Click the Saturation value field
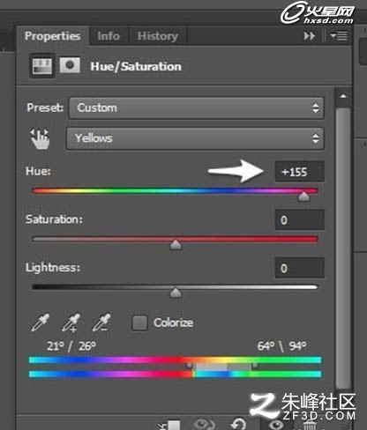This screenshot has height=430, width=367. (x=300, y=219)
